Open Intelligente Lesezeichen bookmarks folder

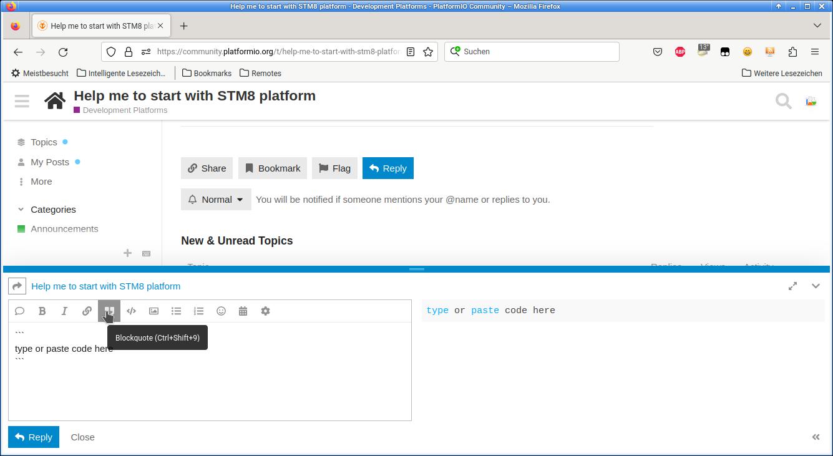(121, 73)
